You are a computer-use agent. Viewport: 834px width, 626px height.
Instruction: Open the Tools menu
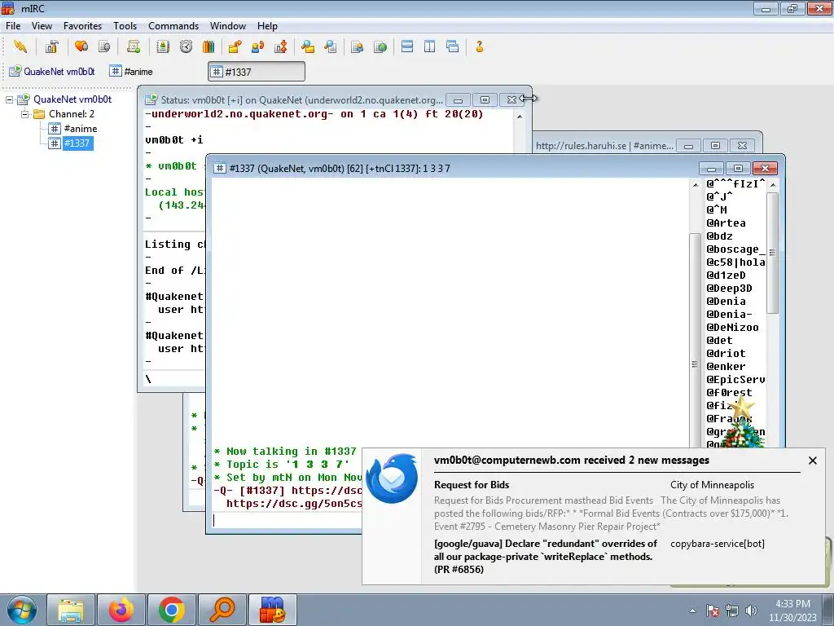click(125, 25)
